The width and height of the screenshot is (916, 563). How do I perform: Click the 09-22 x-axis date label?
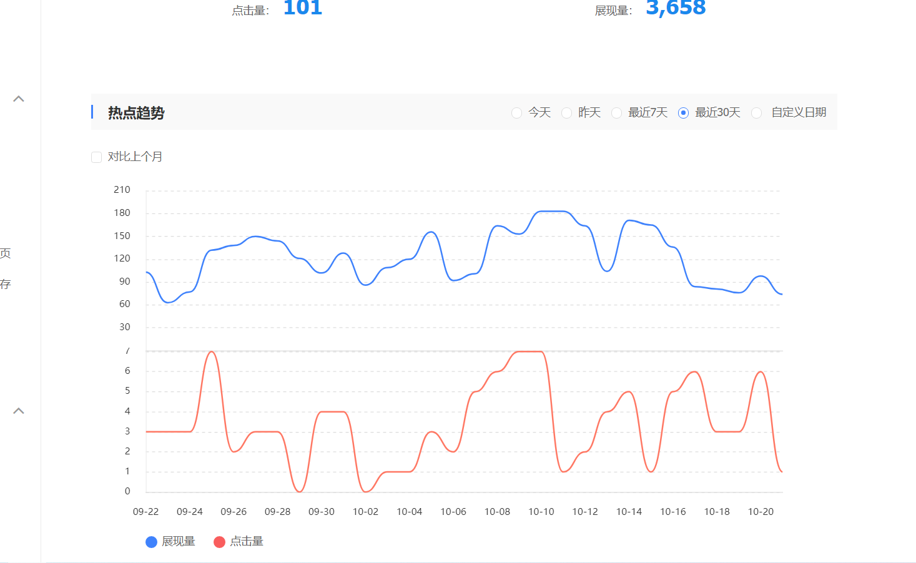coord(146,512)
